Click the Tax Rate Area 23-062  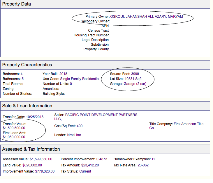[143, 165]
